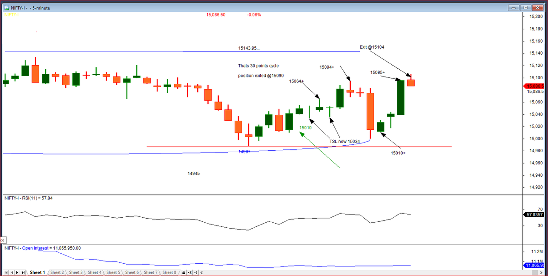Click the 'Open Interest' pane title link

pyautogui.click(x=36, y=248)
